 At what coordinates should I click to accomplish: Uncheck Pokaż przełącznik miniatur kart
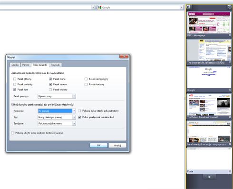[79, 117]
